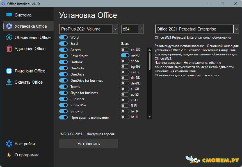Screen dimensions: 242x167
Task: Toggle ProjectPro component off
Action: coord(63,105)
